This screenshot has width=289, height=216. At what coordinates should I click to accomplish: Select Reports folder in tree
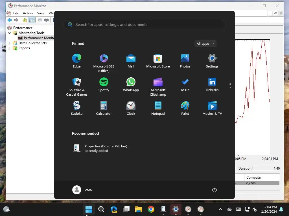[x=24, y=48]
